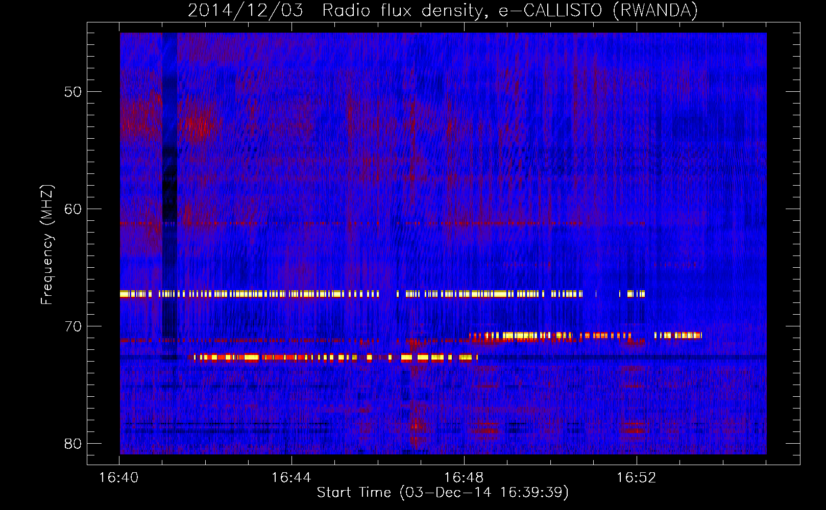Click the Start Time axis label text
Viewport: 826px width, 510px height.
point(443,493)
